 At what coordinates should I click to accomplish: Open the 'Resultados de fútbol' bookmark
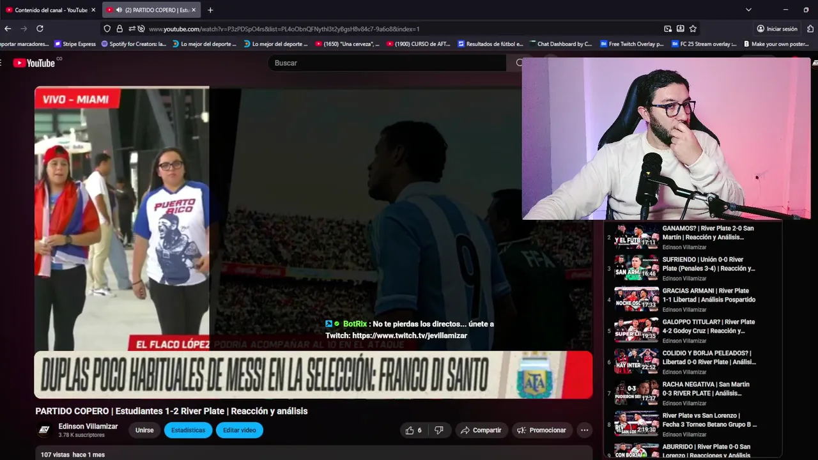coord(491,44)
